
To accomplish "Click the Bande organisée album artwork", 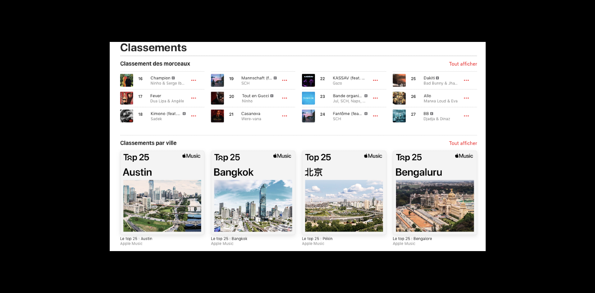I will click(x=308, y=98).
